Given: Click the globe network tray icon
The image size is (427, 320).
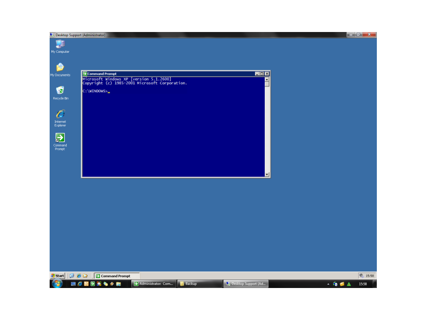Looking at the screenshot, I should (x=335, y=284).
